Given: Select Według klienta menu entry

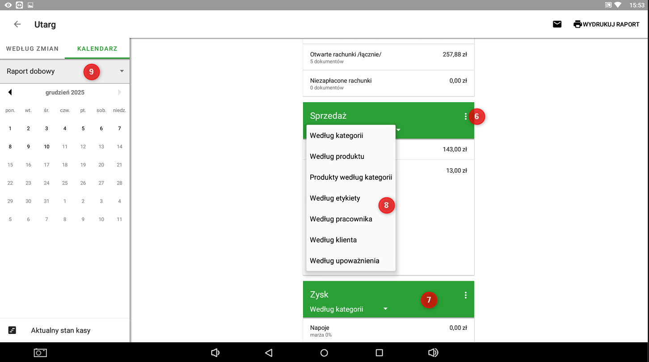Looking at the screenshot, I should click(333, 240).
